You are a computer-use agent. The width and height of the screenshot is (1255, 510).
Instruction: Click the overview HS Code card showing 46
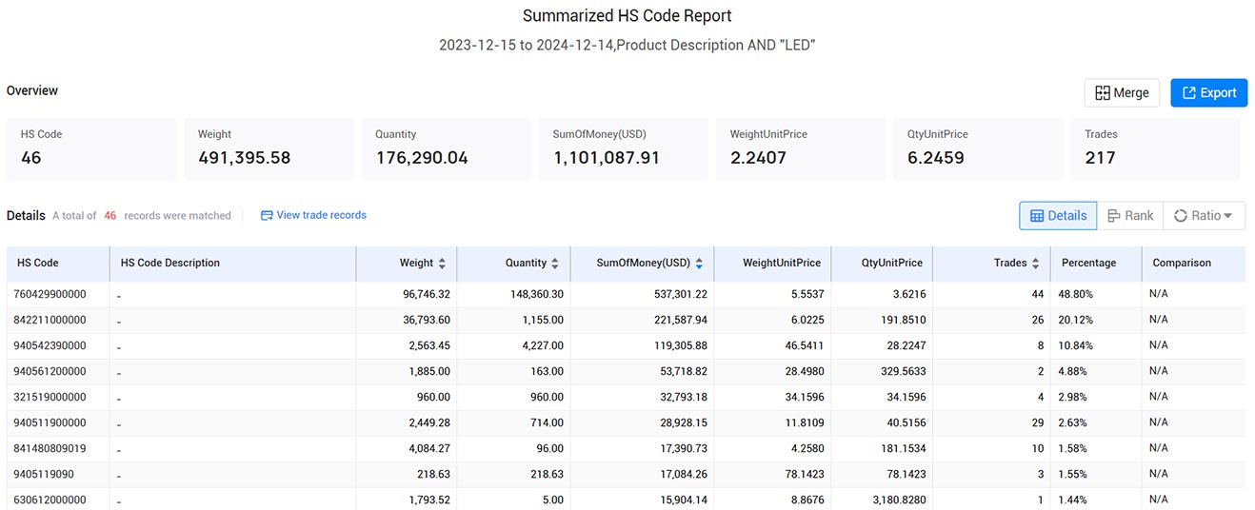click(x=91, y=148)
